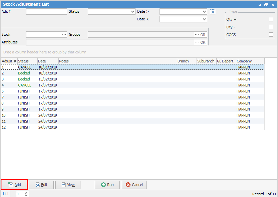Open the Attributes ellipsis selector
This screenshot has height=197, width=278.
pos(197,42)
